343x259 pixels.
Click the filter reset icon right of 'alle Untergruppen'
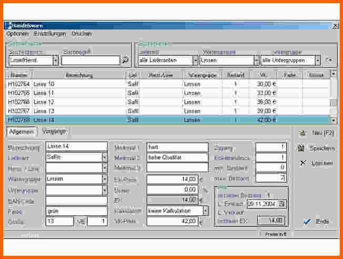pyautogui.click(x=328, y=60)
